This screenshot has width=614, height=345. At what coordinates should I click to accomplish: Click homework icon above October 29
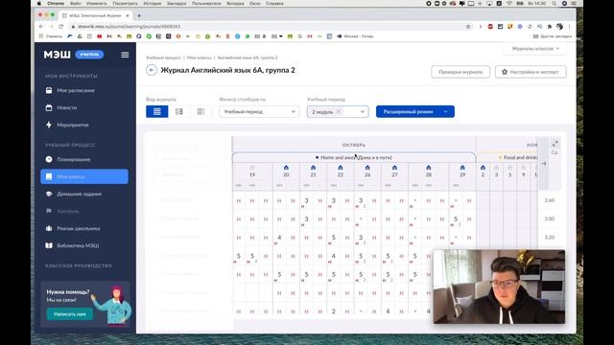[x=462, y=168]
